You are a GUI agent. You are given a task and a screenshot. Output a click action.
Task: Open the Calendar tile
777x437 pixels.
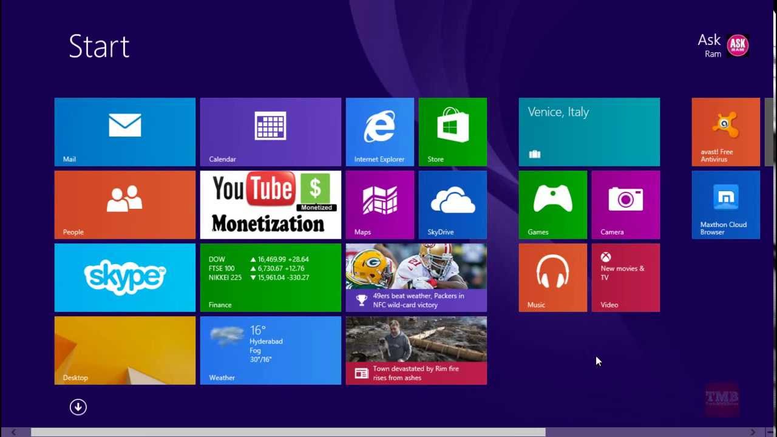point(271,132)
